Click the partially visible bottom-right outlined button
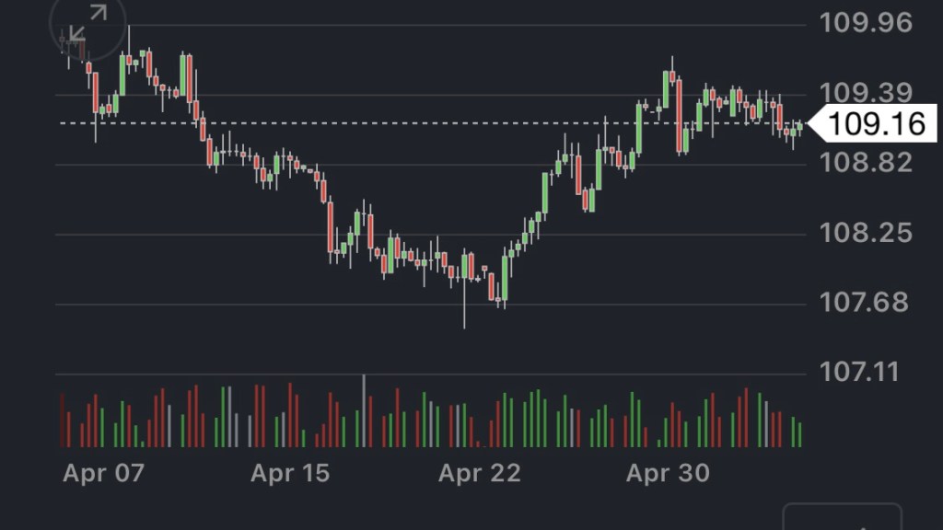The width and height of the screenshot is (943, 530). click(842, 516)
